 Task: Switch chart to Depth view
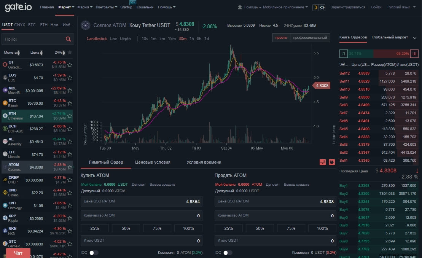126,39
